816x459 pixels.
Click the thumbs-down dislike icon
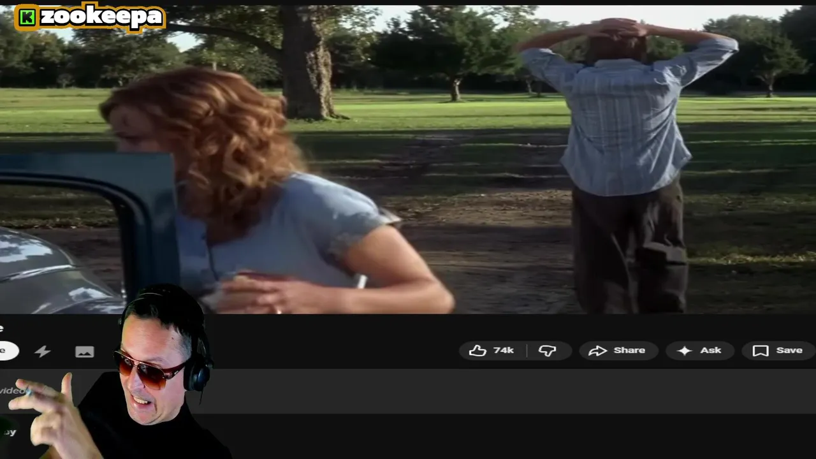point(548,351)
